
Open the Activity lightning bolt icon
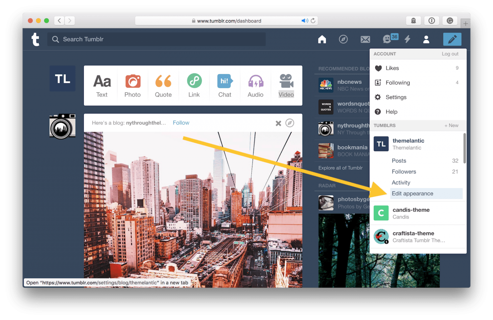pyautogui.click(x=407, y=39)
